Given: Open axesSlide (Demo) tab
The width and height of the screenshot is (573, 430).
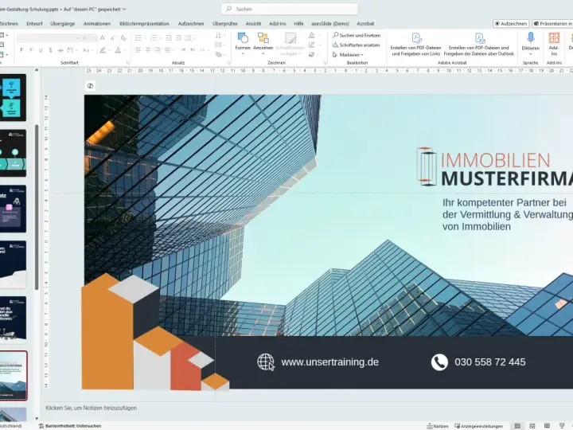Looking at the screenshot, I should (x=330, y=24).
